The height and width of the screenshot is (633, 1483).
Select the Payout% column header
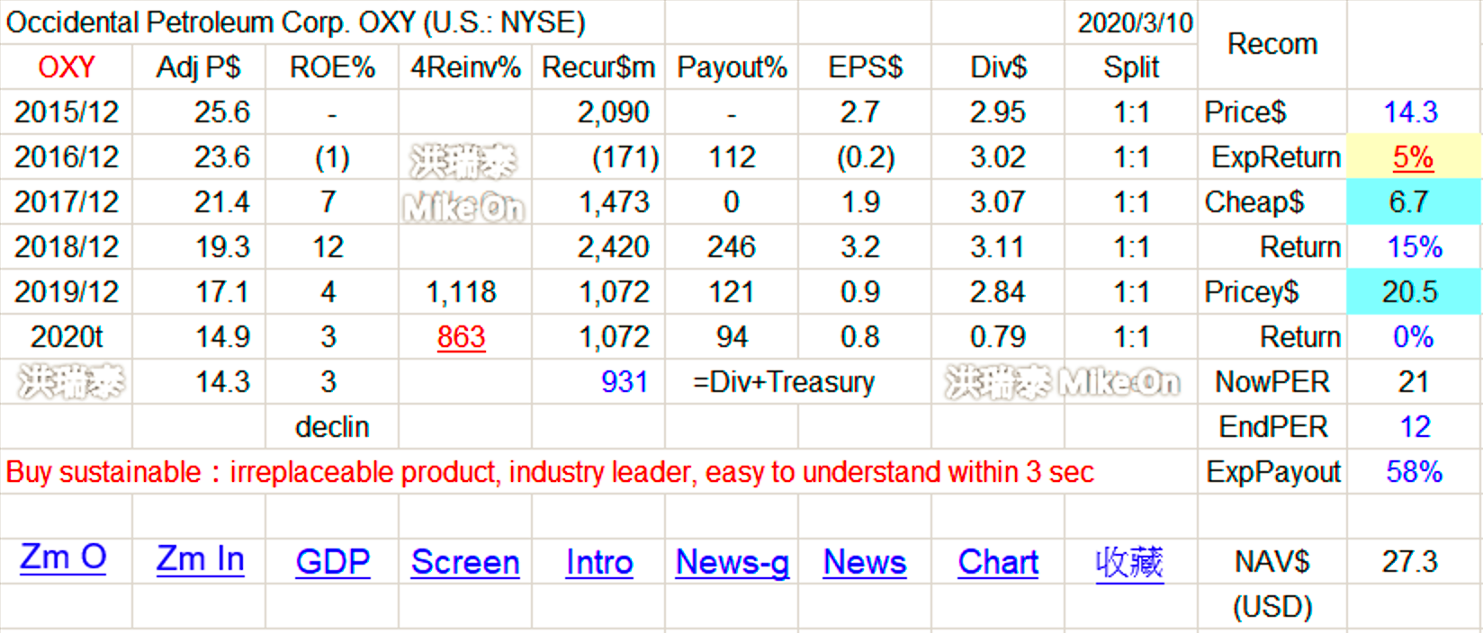click(732, 67)
